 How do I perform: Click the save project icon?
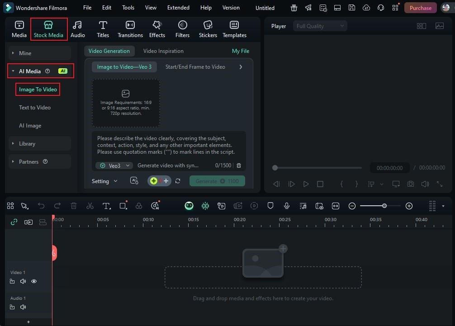(x=352, y=8)
